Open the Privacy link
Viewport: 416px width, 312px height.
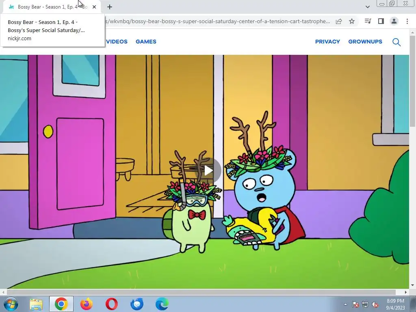[327, 42]
